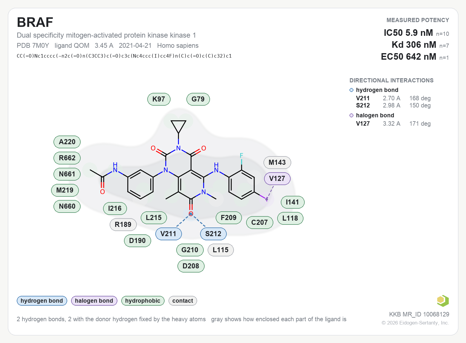Click the green hexagon logo icon

[443, 301]
